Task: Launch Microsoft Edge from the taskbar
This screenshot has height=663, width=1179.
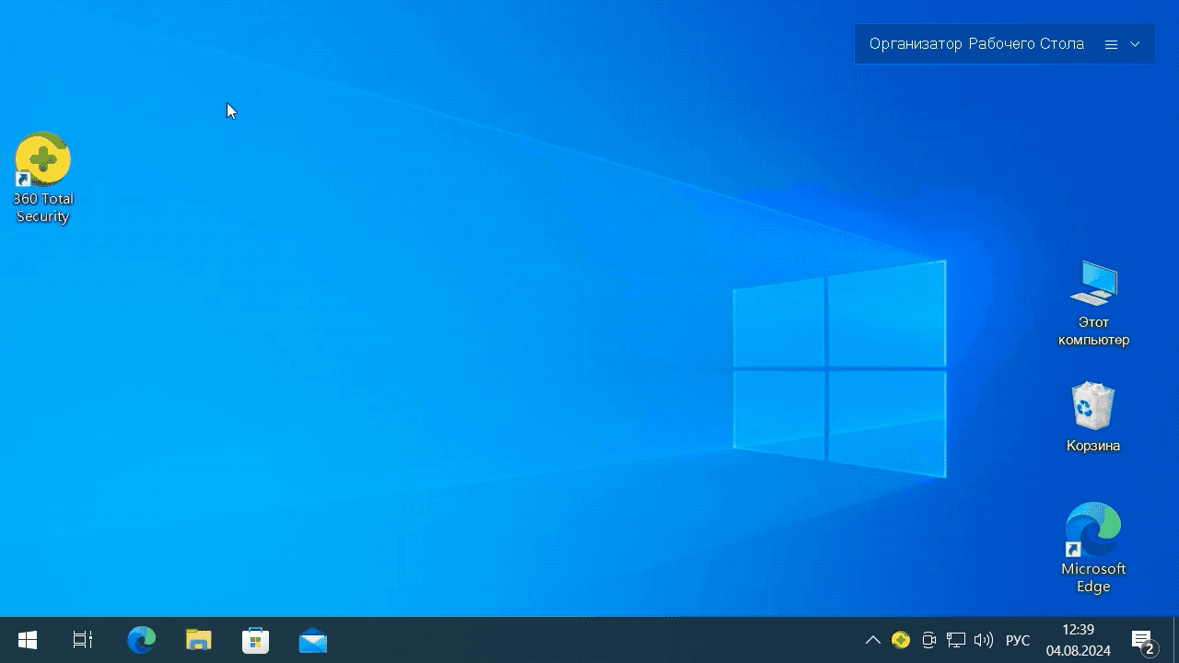Action: 141,640
